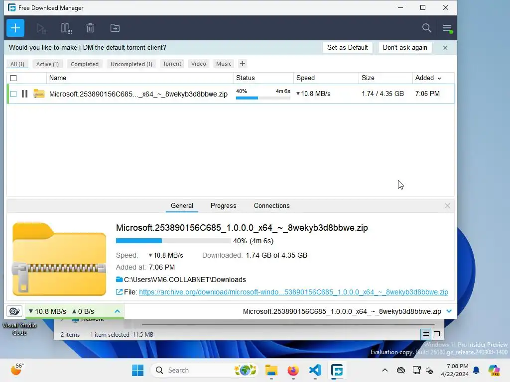Viewport: 510px width, 382px height.
Task: Click the large zip folder thumbnail
Action: 59,259
